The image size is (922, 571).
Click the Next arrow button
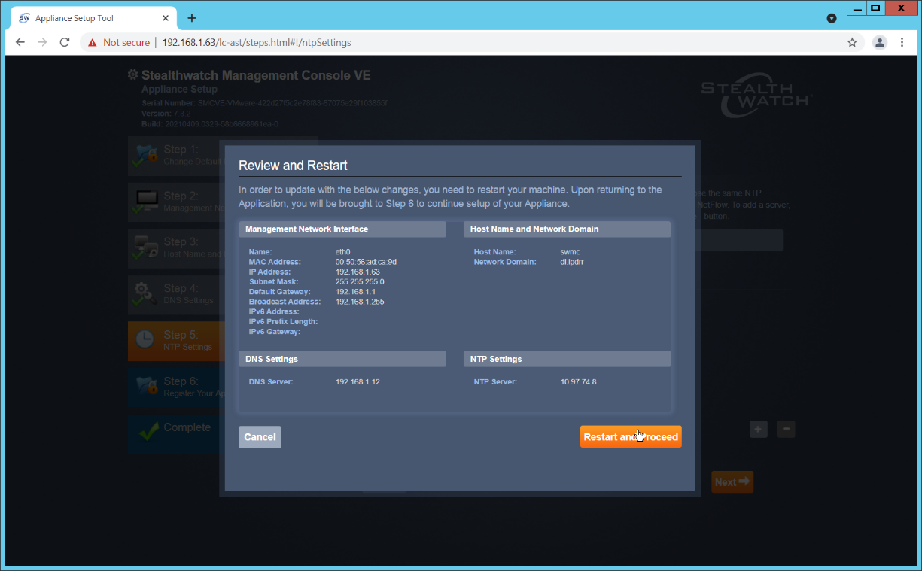[x=732, y=482]
